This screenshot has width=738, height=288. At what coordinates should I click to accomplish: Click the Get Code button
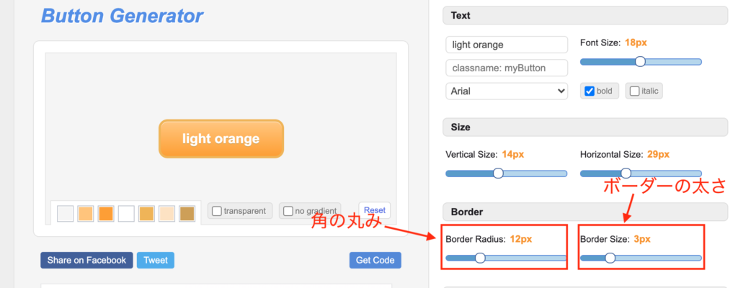[x=375, y=260]
